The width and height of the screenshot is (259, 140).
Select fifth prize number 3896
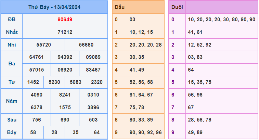[x=93, y=107]
